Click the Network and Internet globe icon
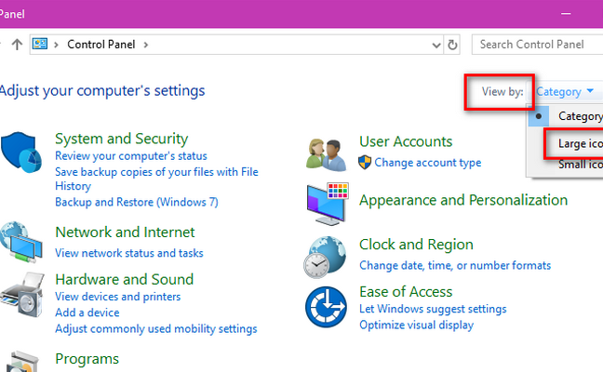 tap(20, 242)
